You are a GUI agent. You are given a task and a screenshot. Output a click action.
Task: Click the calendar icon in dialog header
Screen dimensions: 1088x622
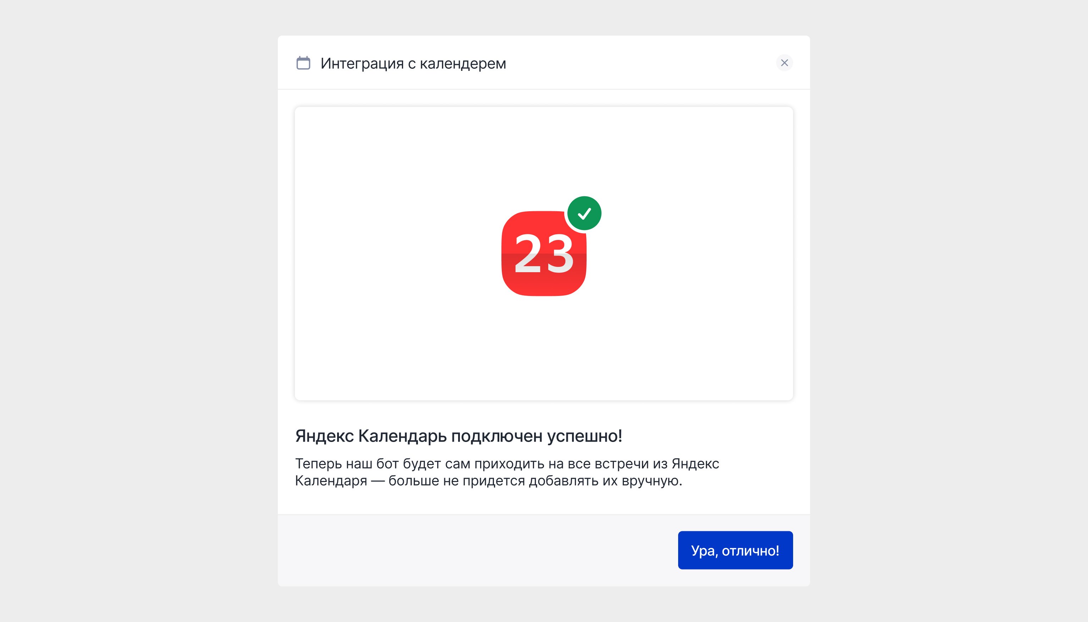coord(303,63)
